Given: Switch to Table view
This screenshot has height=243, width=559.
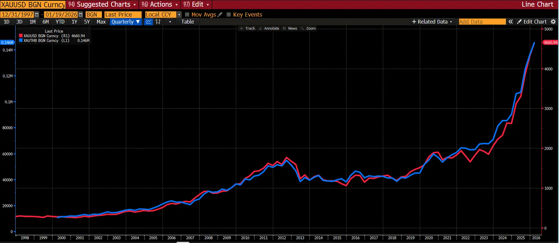Looking at the screenshot, I should coord(188,22).
